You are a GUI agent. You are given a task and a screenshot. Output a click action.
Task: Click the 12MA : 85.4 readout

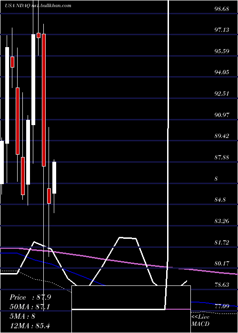pyautogui.click(x=30, y=325)
